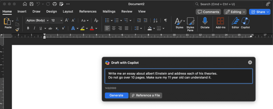Switch to the Insert tab

point(22,11)
